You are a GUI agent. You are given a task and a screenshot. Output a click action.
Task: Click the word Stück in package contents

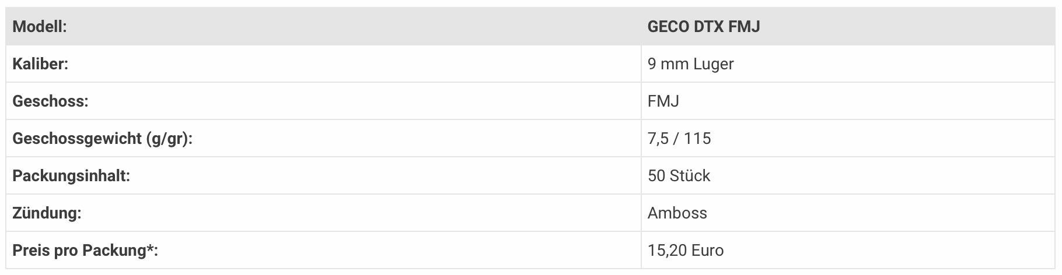[x=690, y=176]
